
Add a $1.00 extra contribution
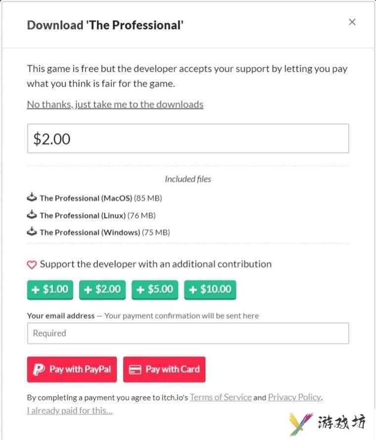50,290
